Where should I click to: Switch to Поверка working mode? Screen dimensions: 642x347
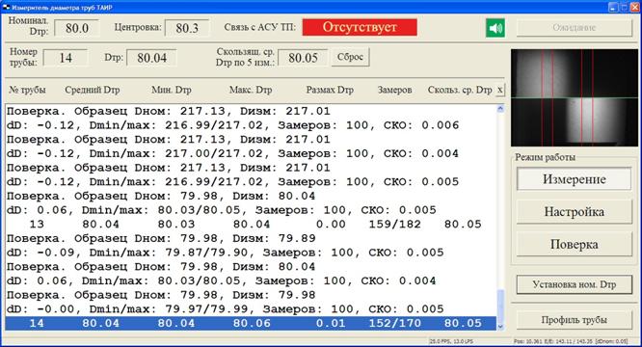[574, 244]
